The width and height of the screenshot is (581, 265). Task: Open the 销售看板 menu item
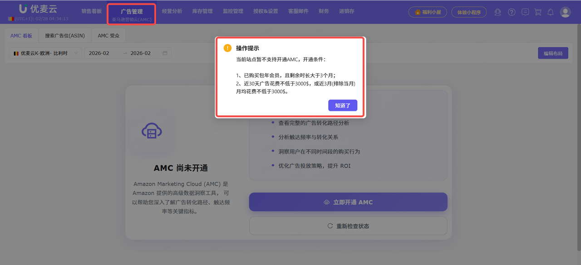pyautogui.click(x=92, y=11)
